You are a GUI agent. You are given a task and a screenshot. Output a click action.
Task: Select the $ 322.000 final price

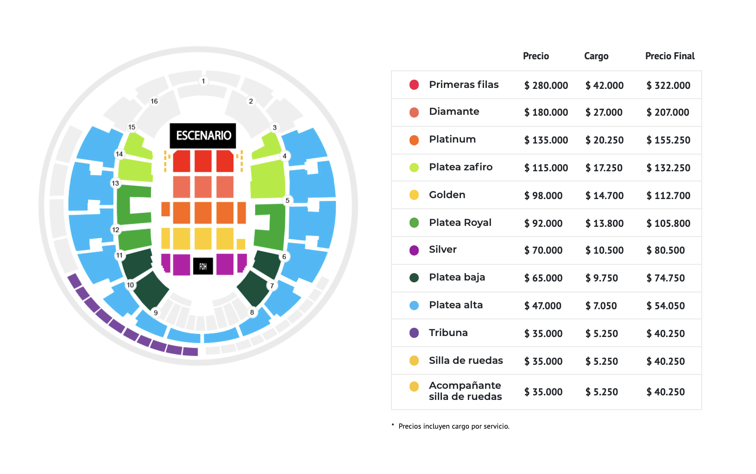pos(668,85)
